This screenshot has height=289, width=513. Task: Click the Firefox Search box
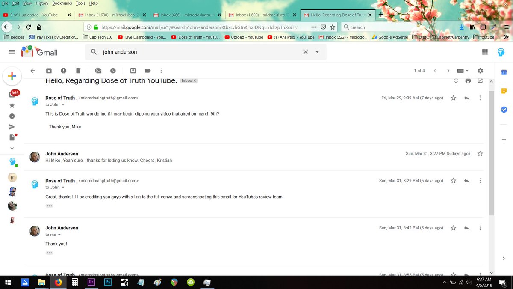(378, 27)
